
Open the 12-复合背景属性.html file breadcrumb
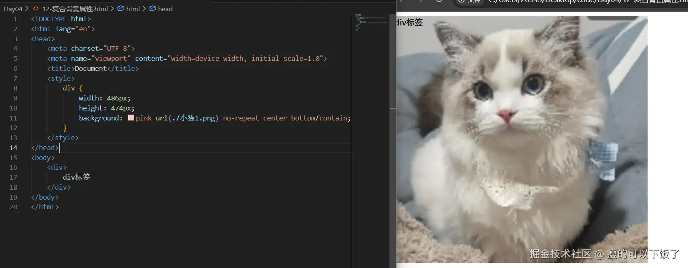(71, 9)
